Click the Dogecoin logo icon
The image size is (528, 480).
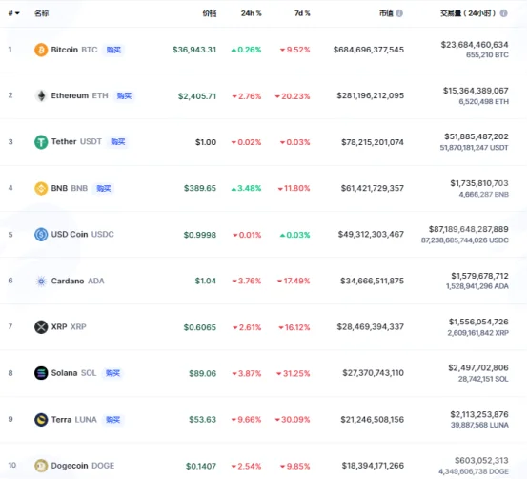(41, 466)
